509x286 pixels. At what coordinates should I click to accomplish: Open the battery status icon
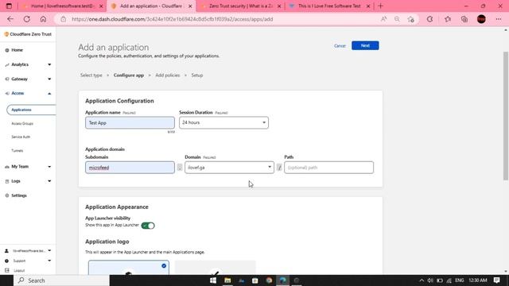tap(440, 280)
